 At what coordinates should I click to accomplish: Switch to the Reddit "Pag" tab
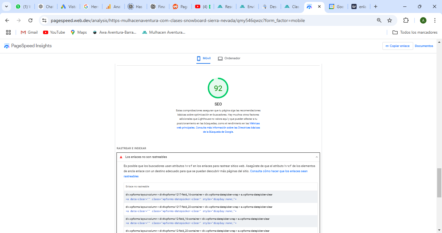[x=180, y=6]
